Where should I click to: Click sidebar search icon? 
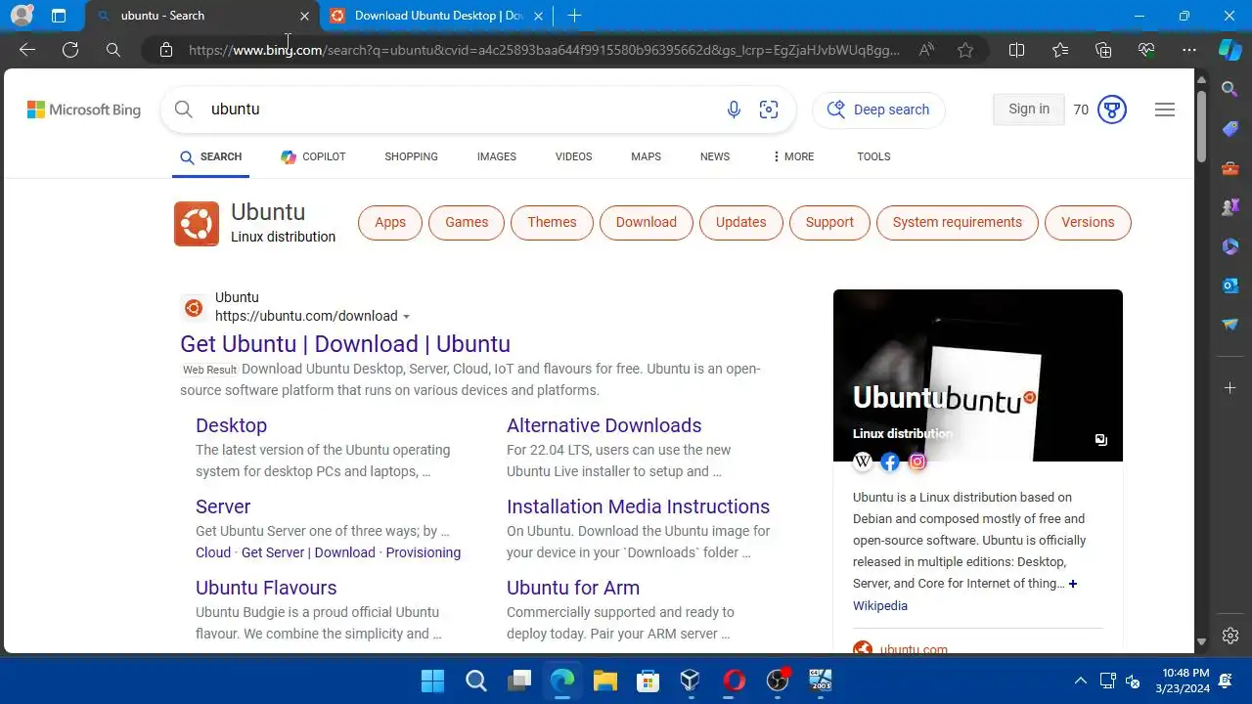tap(1230, 90)
